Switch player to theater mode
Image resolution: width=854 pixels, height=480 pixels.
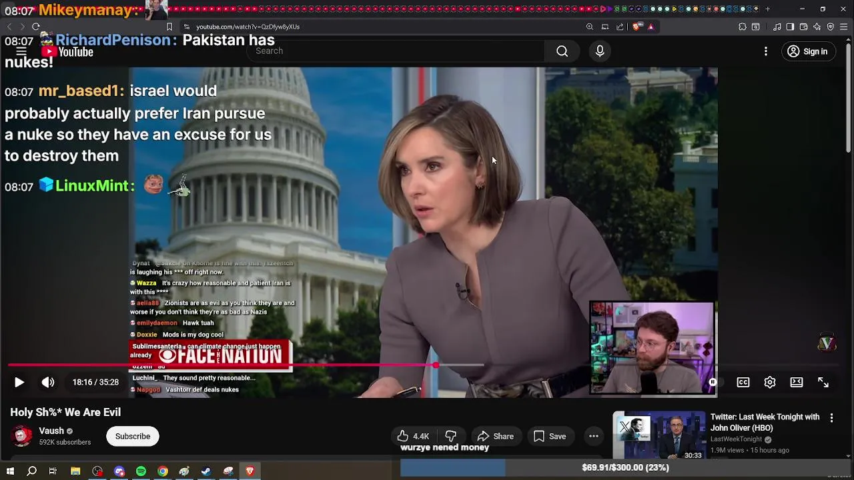click(x=796, y=382)
